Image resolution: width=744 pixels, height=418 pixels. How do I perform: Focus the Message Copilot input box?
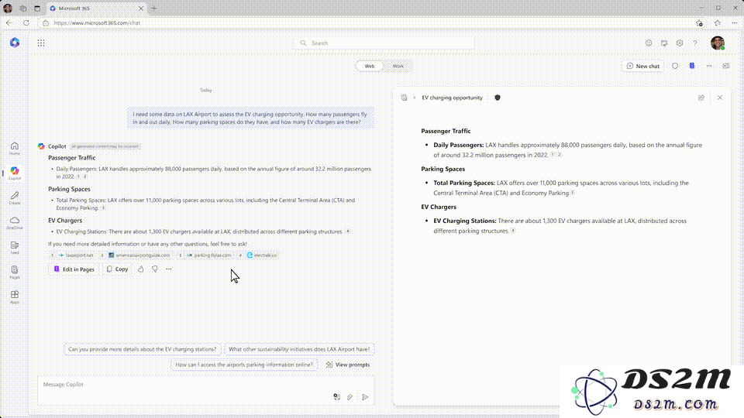[206, 390]
